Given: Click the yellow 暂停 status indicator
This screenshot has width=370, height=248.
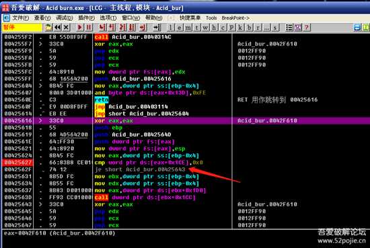Looking at the screenshot, I should tap(22, 28).
